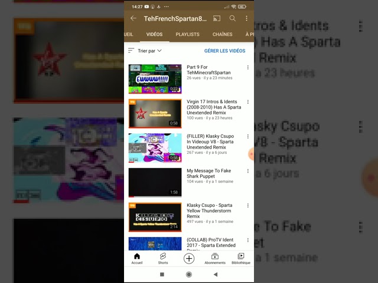Tap title "(COLLAB) ProTV Ident 2017"

pos(211,242)
